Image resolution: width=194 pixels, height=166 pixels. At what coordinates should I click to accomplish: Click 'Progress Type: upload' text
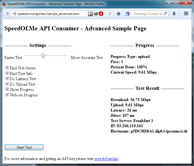click(130, 57)
